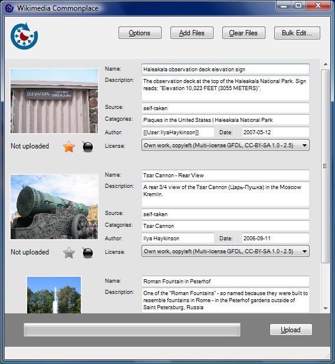Click the Categories field containing Tsar Cannon
Screen dimensions: 335x364
pos(225,226)
